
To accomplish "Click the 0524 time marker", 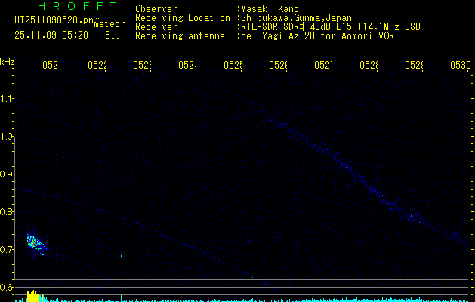I will 187,65.
